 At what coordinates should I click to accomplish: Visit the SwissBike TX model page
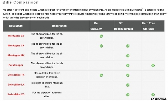pos(16,75)
